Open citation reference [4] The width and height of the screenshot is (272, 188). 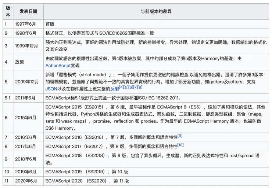121,87
